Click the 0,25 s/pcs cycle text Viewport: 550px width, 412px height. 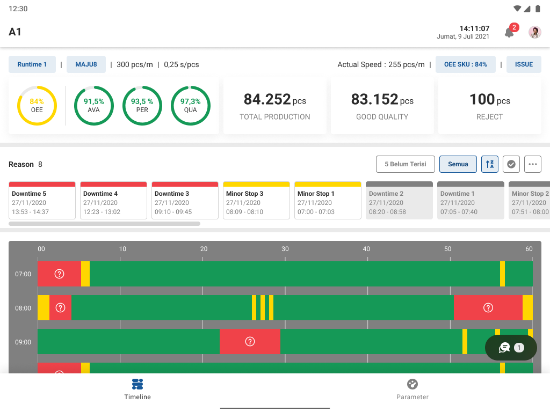point(182,64)
